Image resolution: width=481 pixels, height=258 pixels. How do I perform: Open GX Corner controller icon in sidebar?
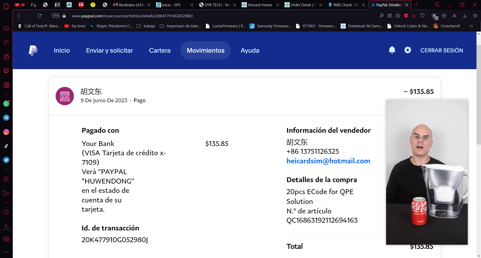[6, 28]
